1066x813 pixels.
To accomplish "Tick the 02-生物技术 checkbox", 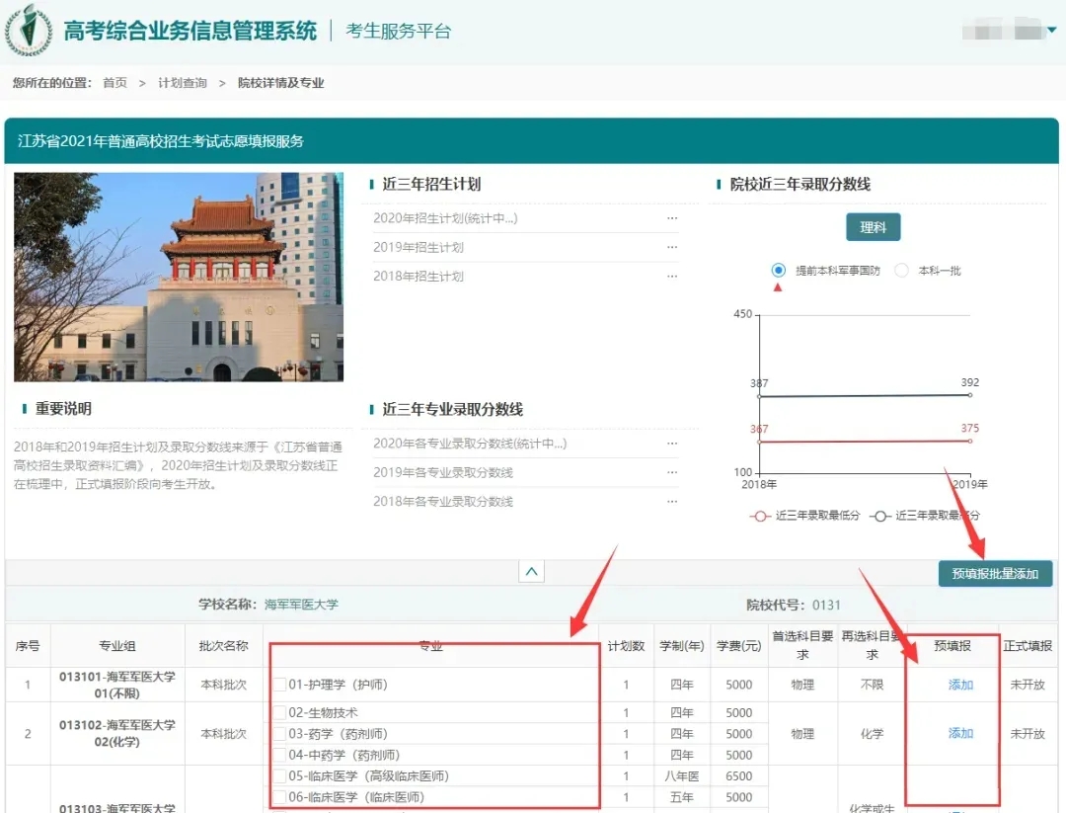I will click(279, 712).
